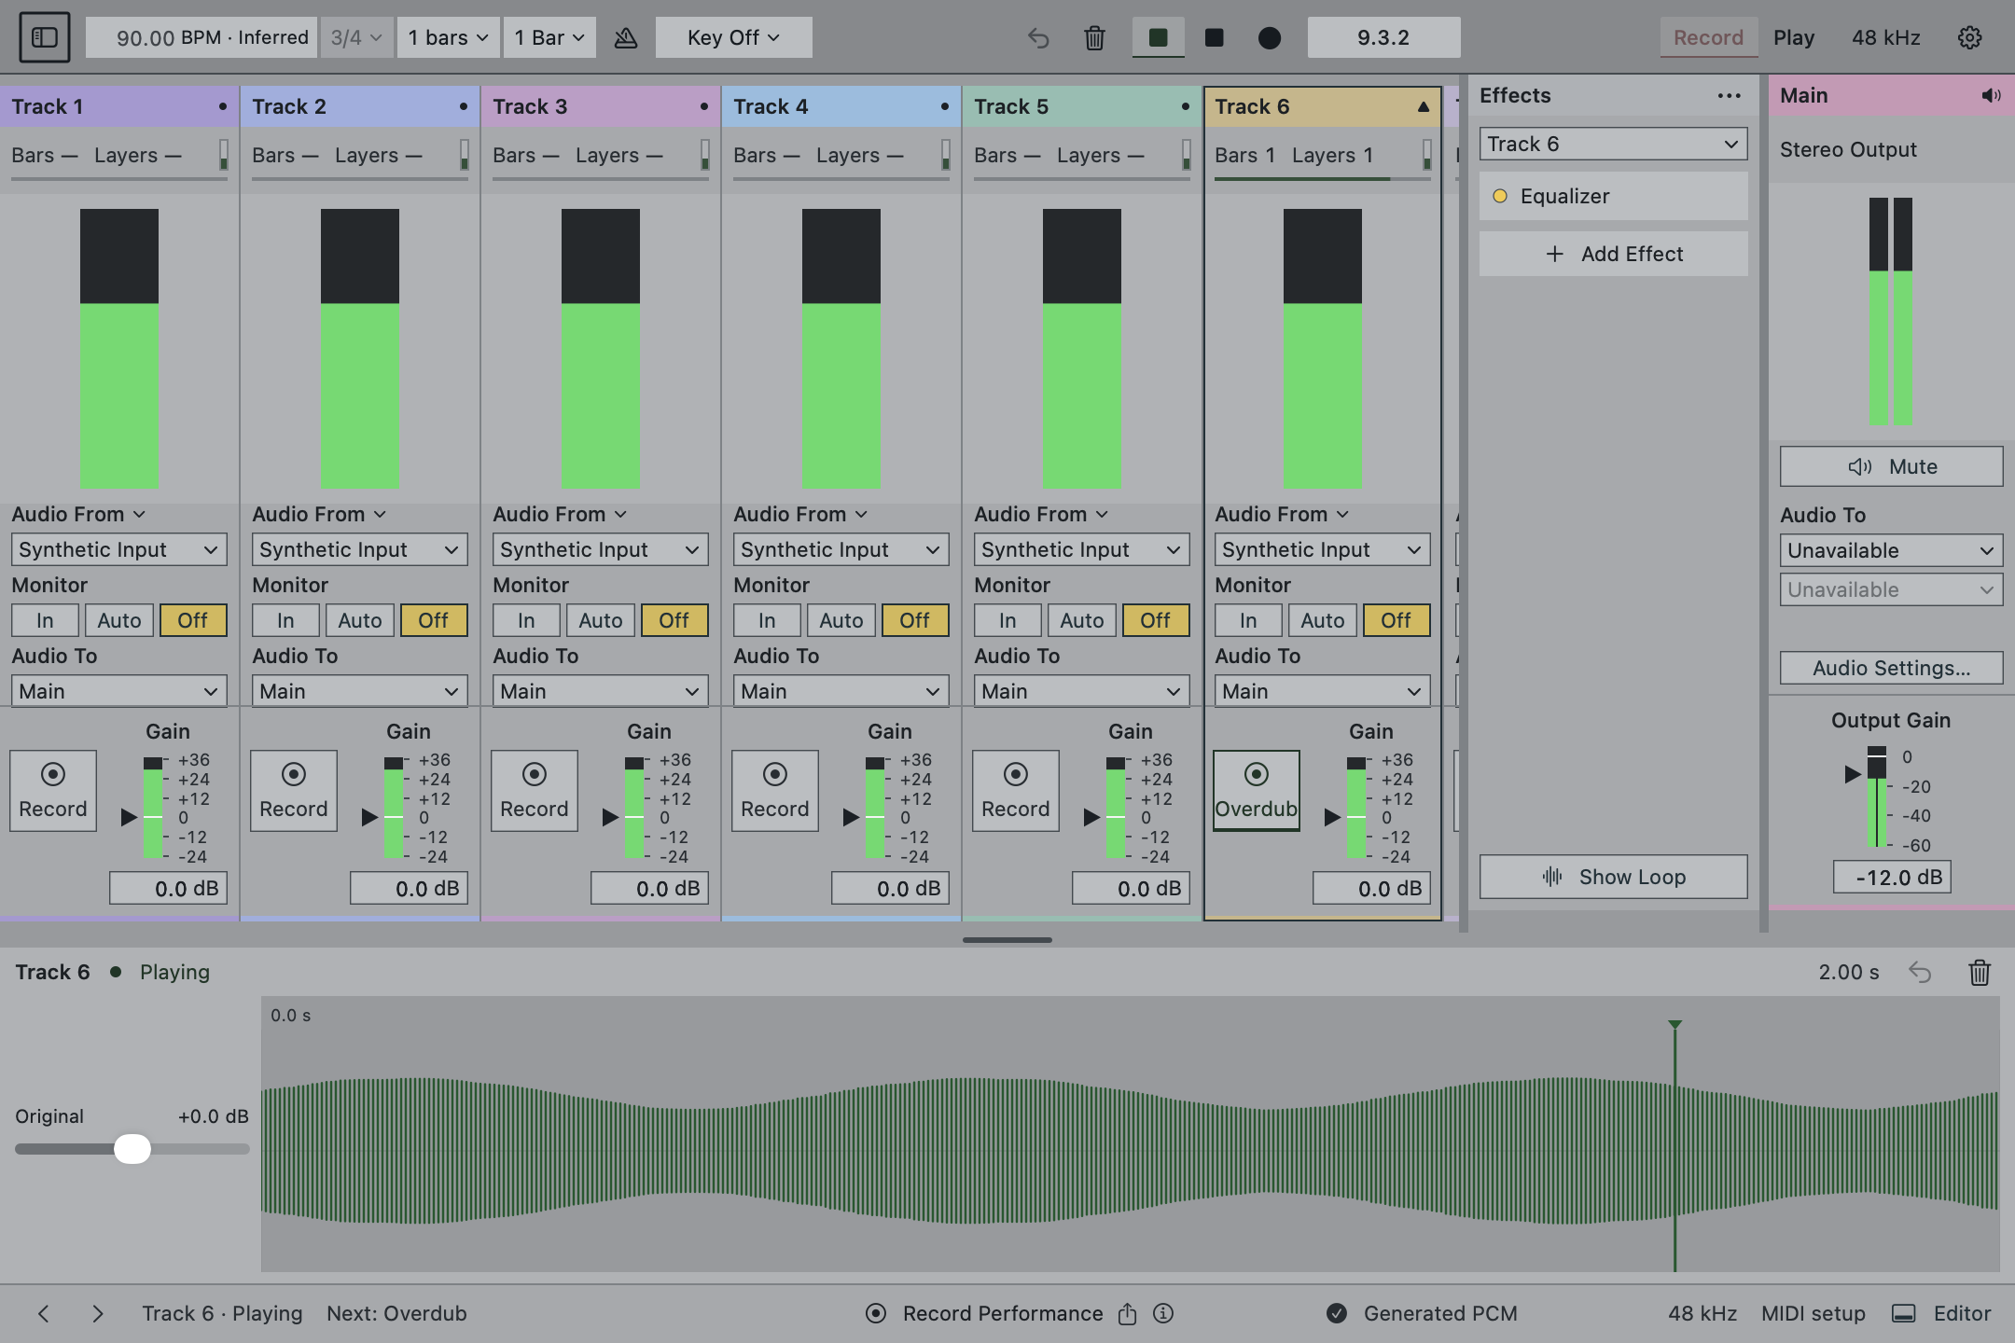
Task: Set Track 2 Monitor to Auto
Action: pyautogui.click(x=360, y=620)
